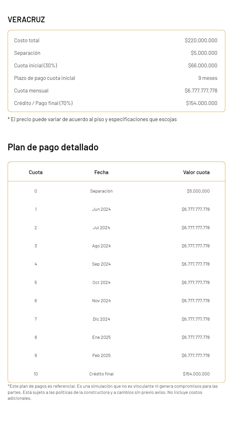This screenshot has height=421, width=233.
Task: Click the VERACRUZ project title
Action: [x=26, y=19]
